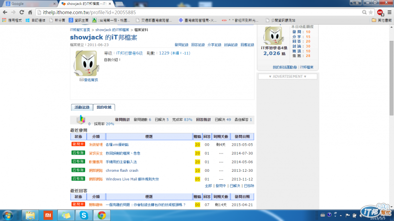
Task: Switch to Chrome on the taskbar
Action: [x=101, y=216]
